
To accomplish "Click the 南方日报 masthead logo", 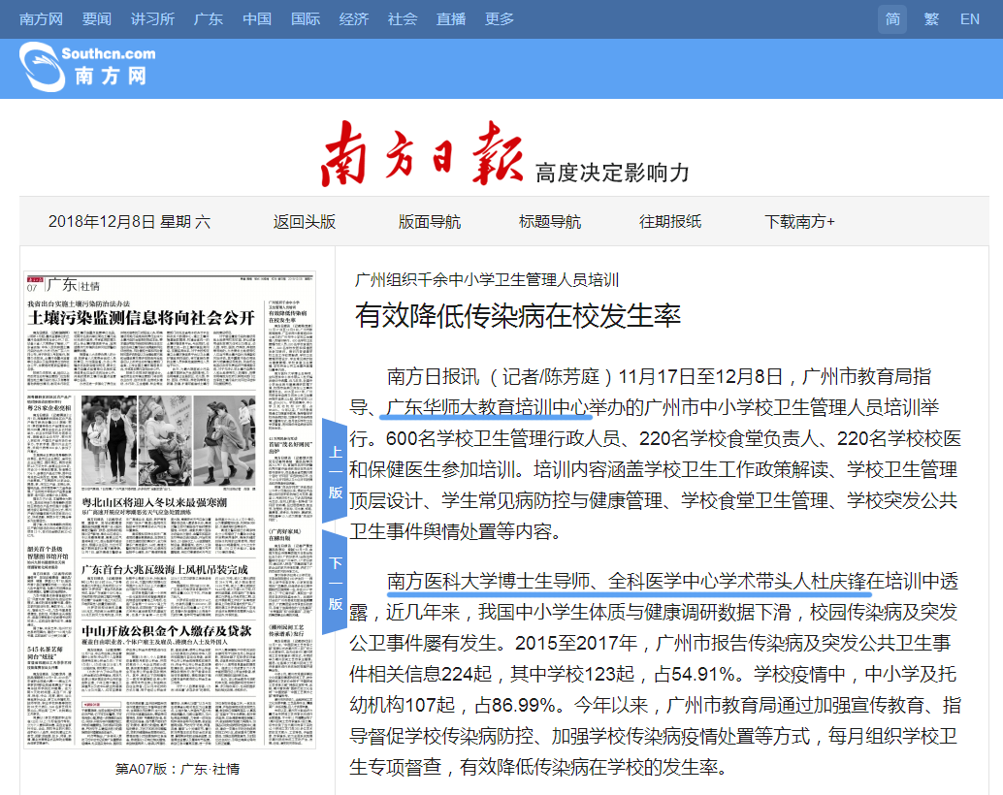I will point(422,154).
